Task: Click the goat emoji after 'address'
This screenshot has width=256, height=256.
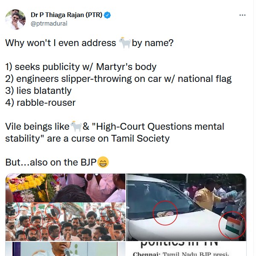Action: 125,43
